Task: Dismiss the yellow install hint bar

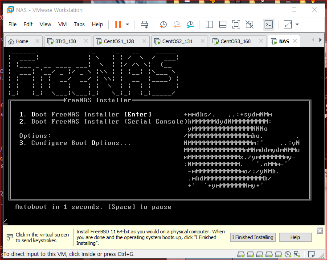Action: [320, 231]
